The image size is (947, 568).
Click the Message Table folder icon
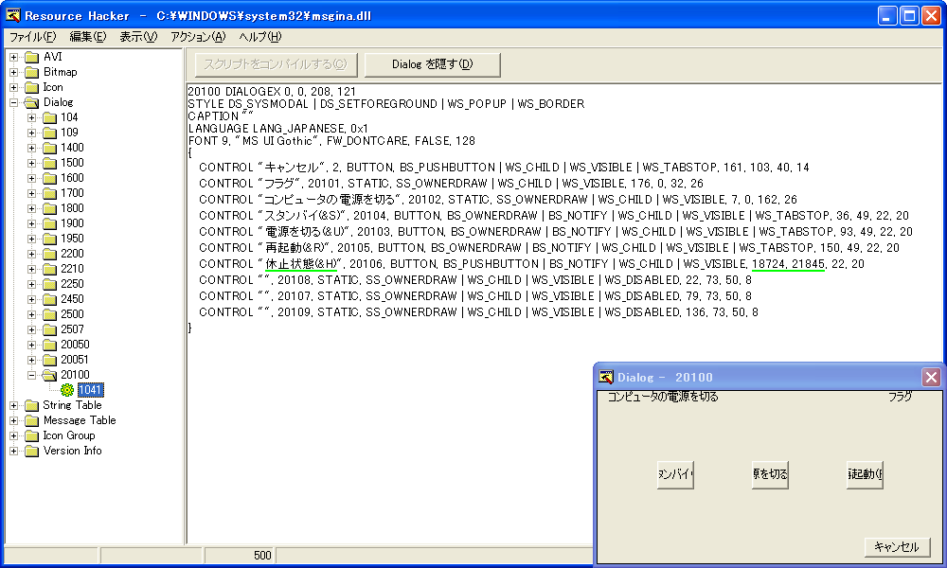tap(32, 420)
